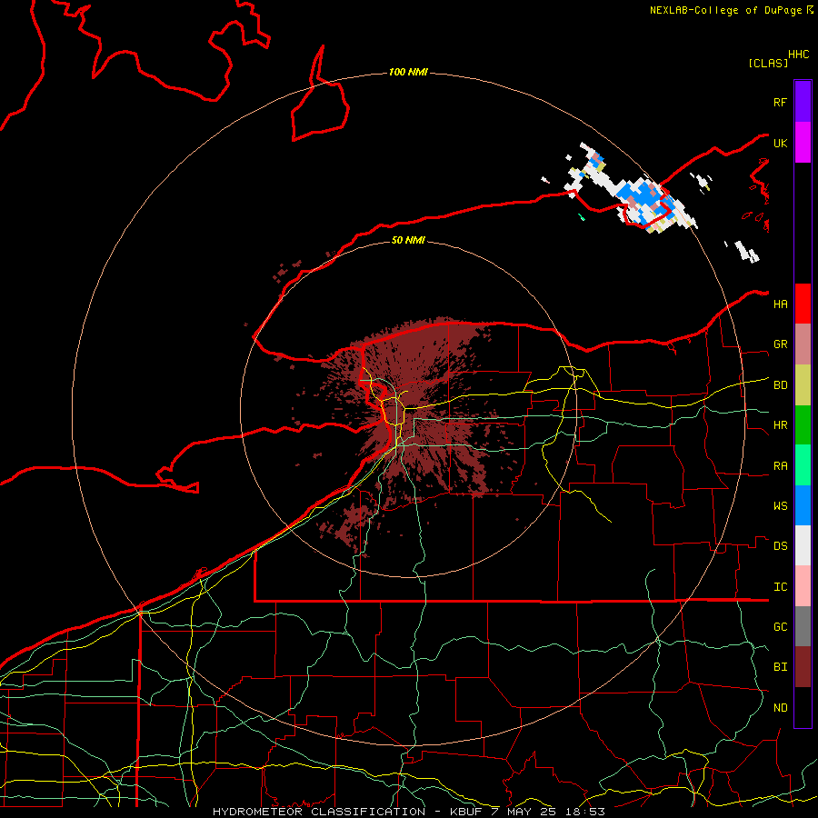The height and width of the screenshot is (818, 818).
Task: Click the IC legend label
Action: click(x=781, y=587)
